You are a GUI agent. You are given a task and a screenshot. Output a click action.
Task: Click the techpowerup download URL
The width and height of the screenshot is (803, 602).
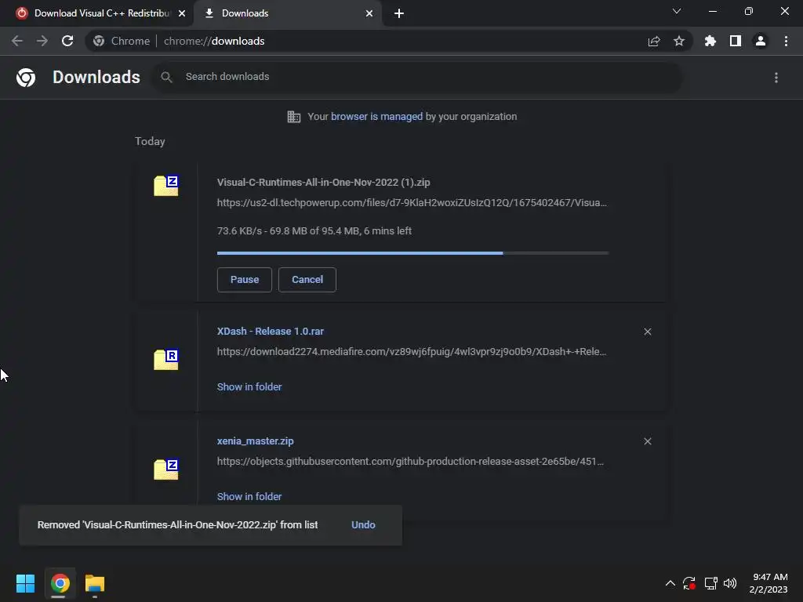[412, 203]
